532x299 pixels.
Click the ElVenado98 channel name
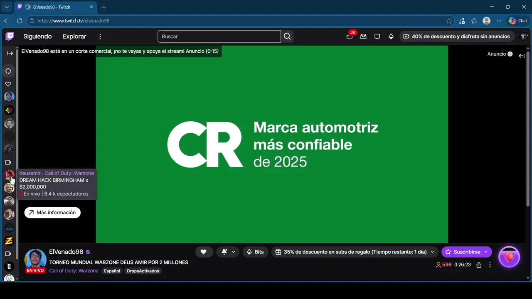[66, 252]
